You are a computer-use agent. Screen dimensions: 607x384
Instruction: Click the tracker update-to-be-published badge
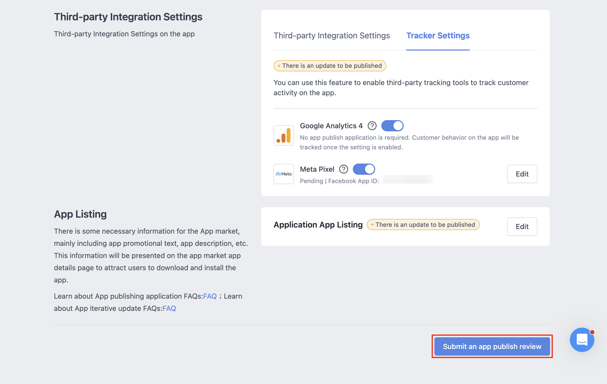click(330, 66)
